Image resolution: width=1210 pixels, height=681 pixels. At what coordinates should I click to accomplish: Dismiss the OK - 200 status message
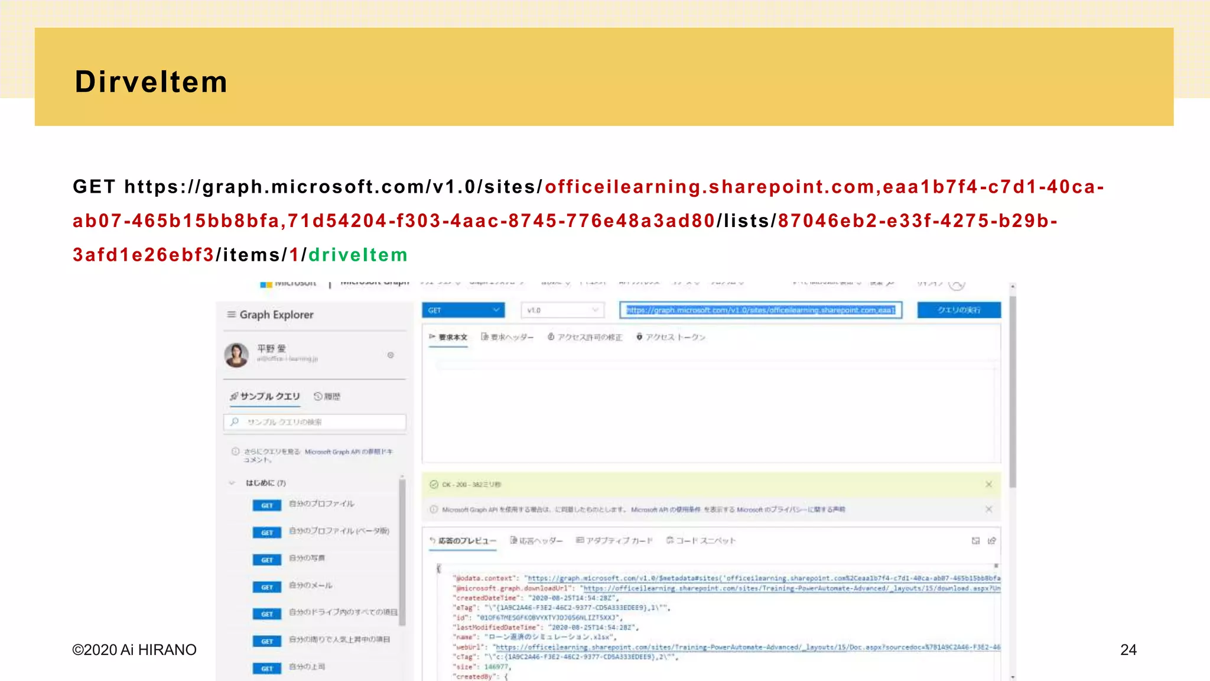988,484
